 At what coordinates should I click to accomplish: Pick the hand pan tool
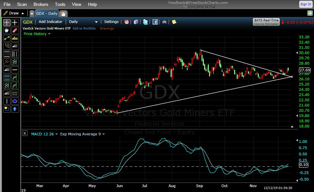[7, 30]
